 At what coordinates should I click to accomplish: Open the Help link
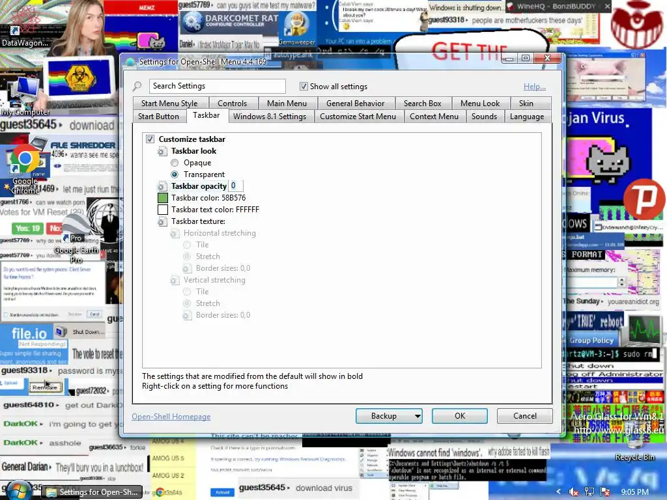coord(535,87)
